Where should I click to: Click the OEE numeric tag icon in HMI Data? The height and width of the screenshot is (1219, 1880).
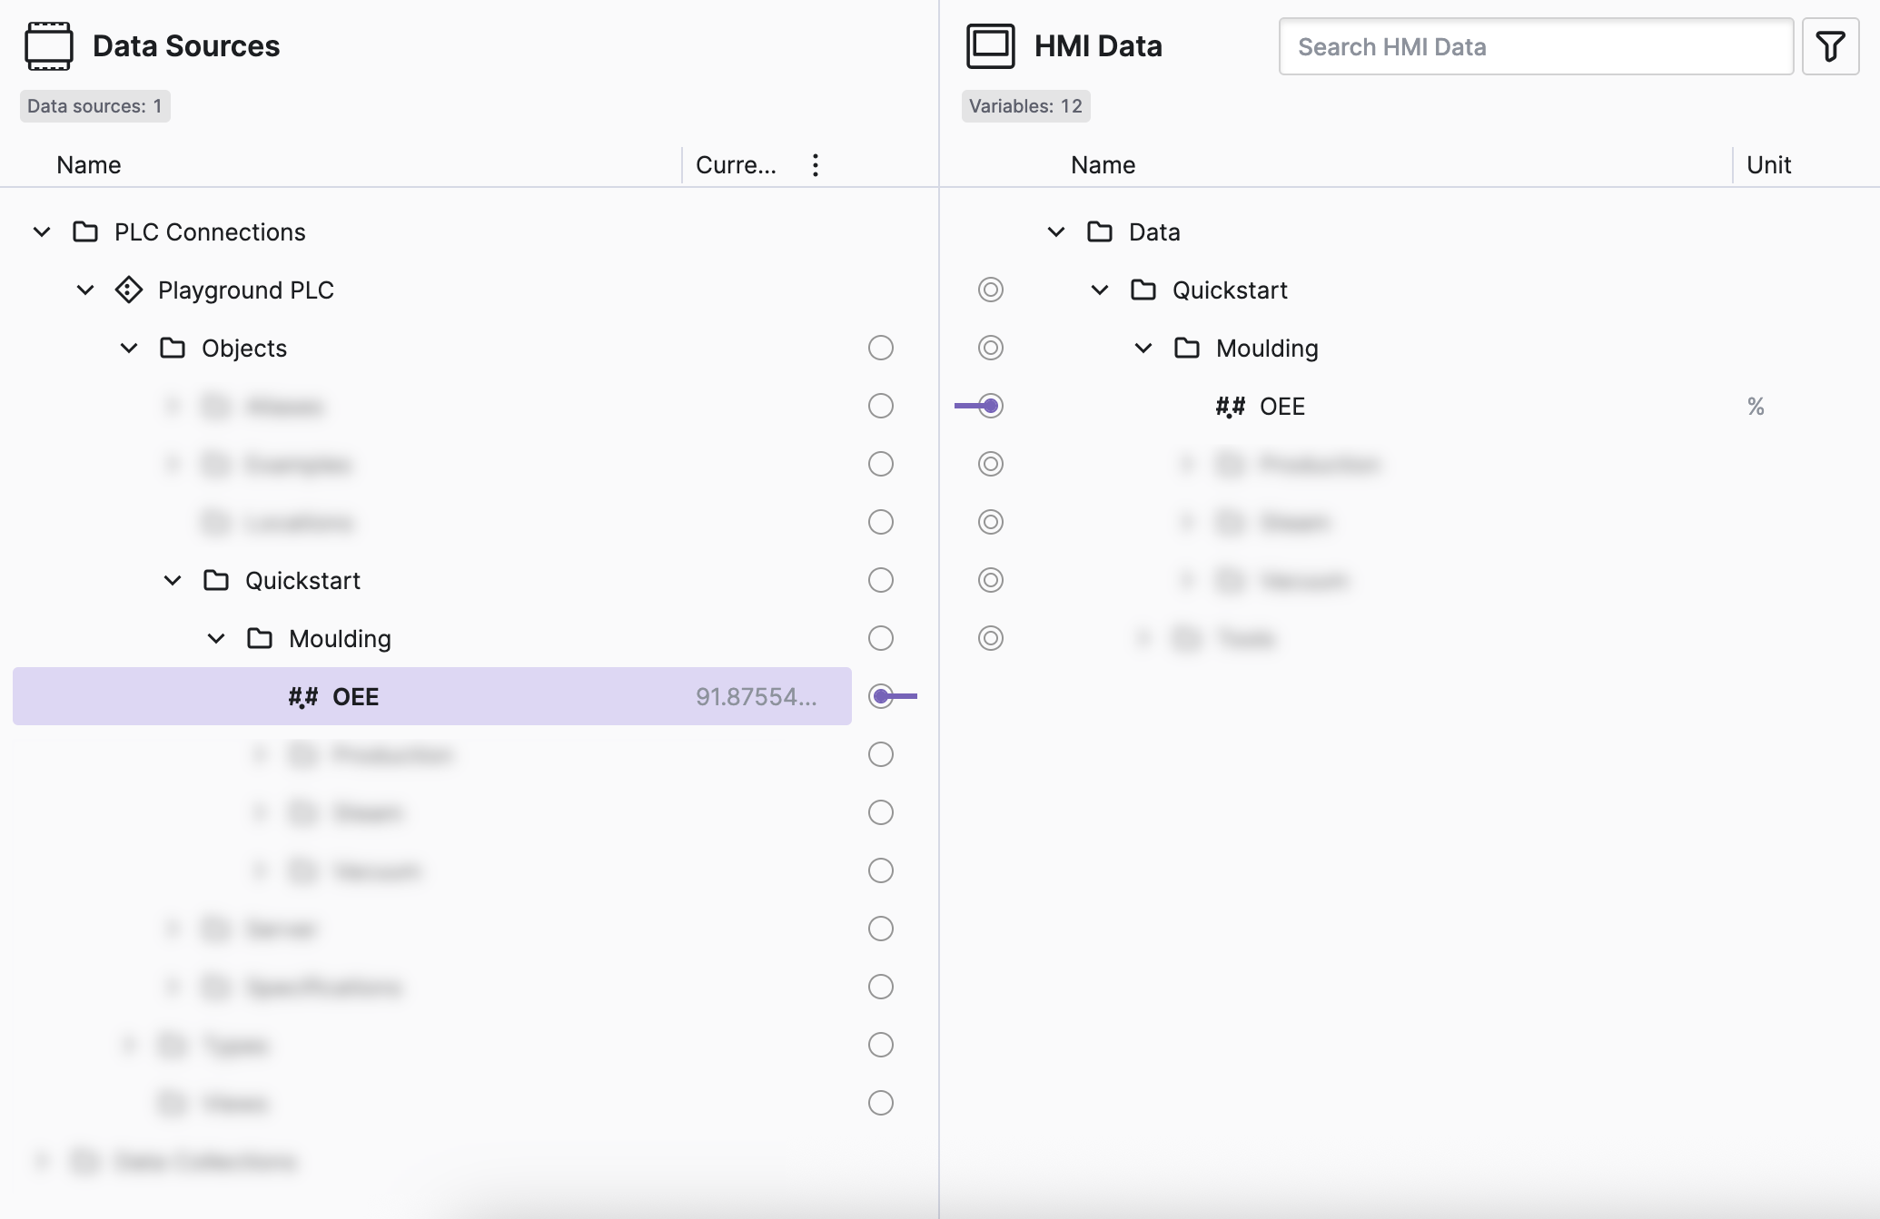1231,407
